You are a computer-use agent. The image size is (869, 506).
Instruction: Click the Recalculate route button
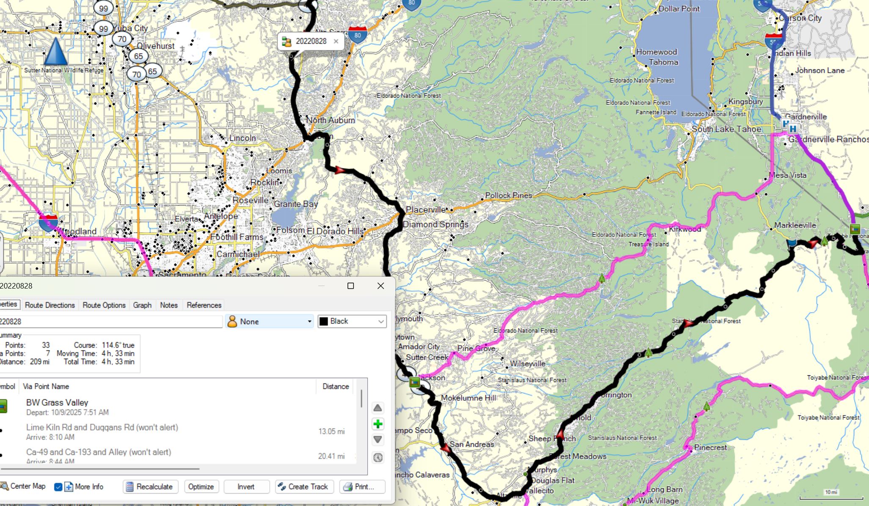point(150,487)
